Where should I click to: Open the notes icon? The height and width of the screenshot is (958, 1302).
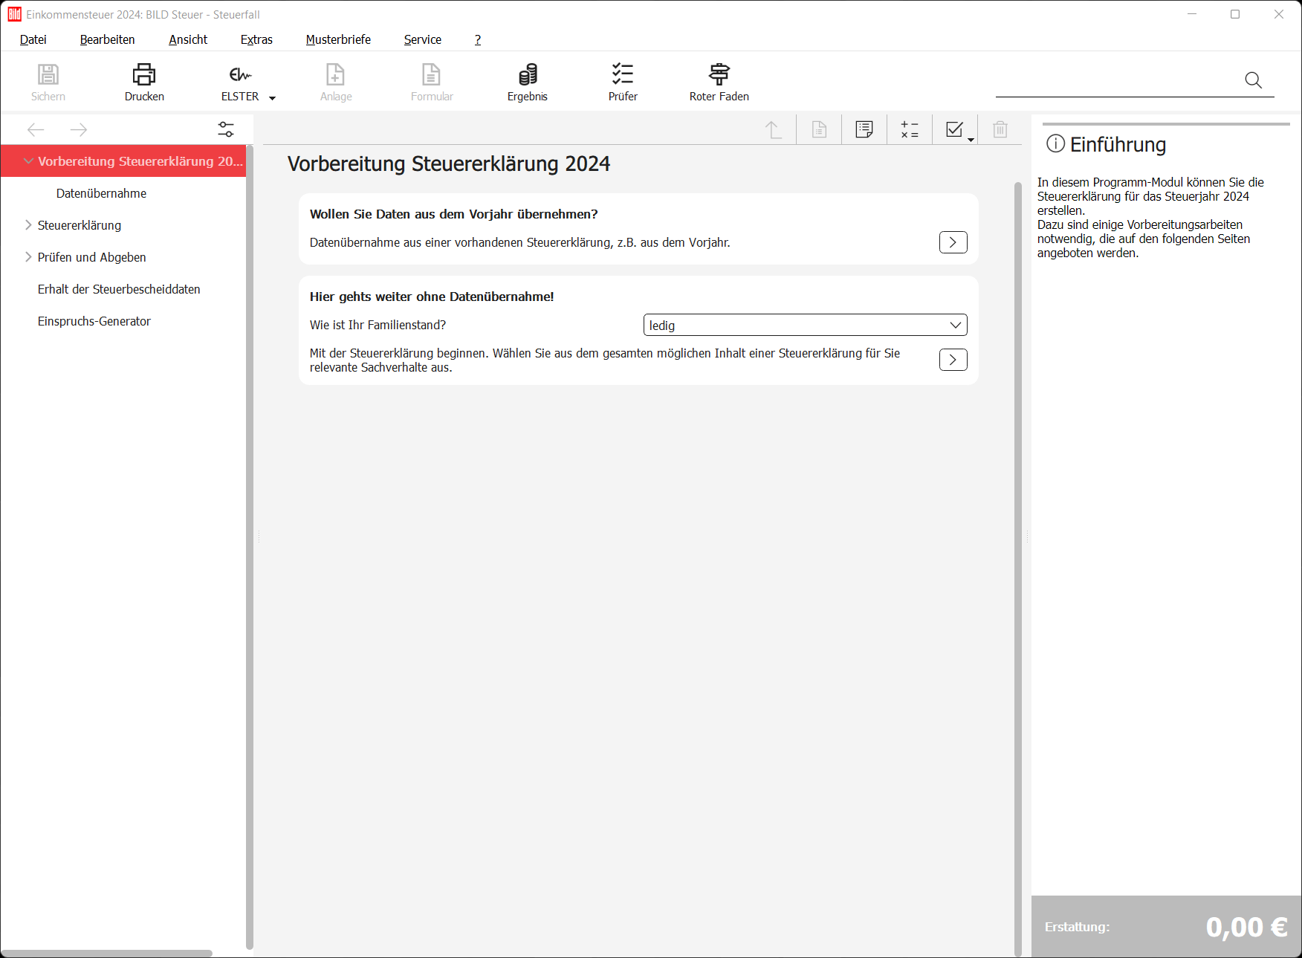coord(864,129)
